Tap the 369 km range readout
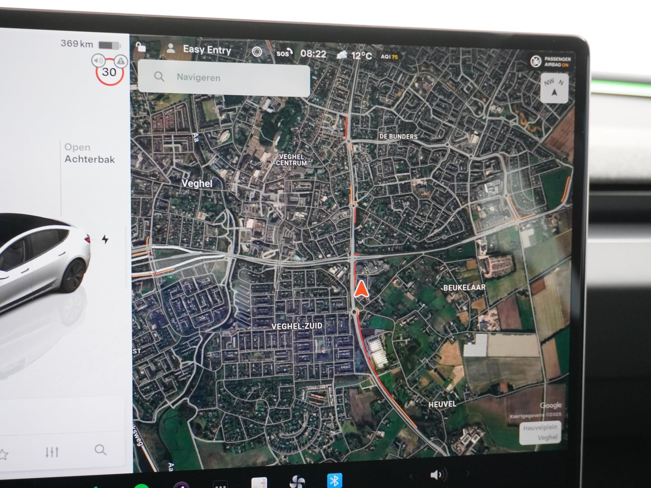The image size is (651, 488). point(77,44)
